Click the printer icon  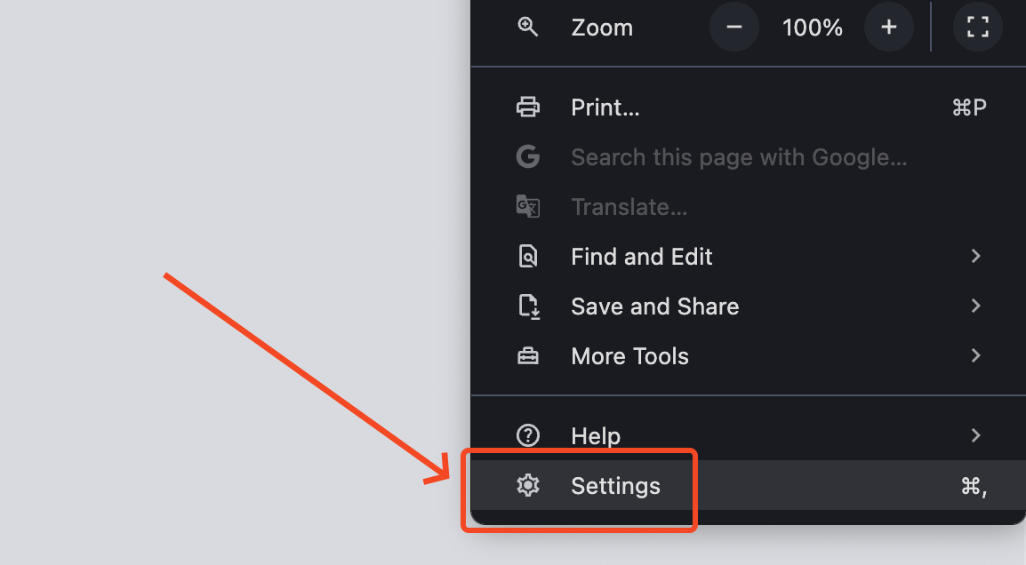[528, 107]
